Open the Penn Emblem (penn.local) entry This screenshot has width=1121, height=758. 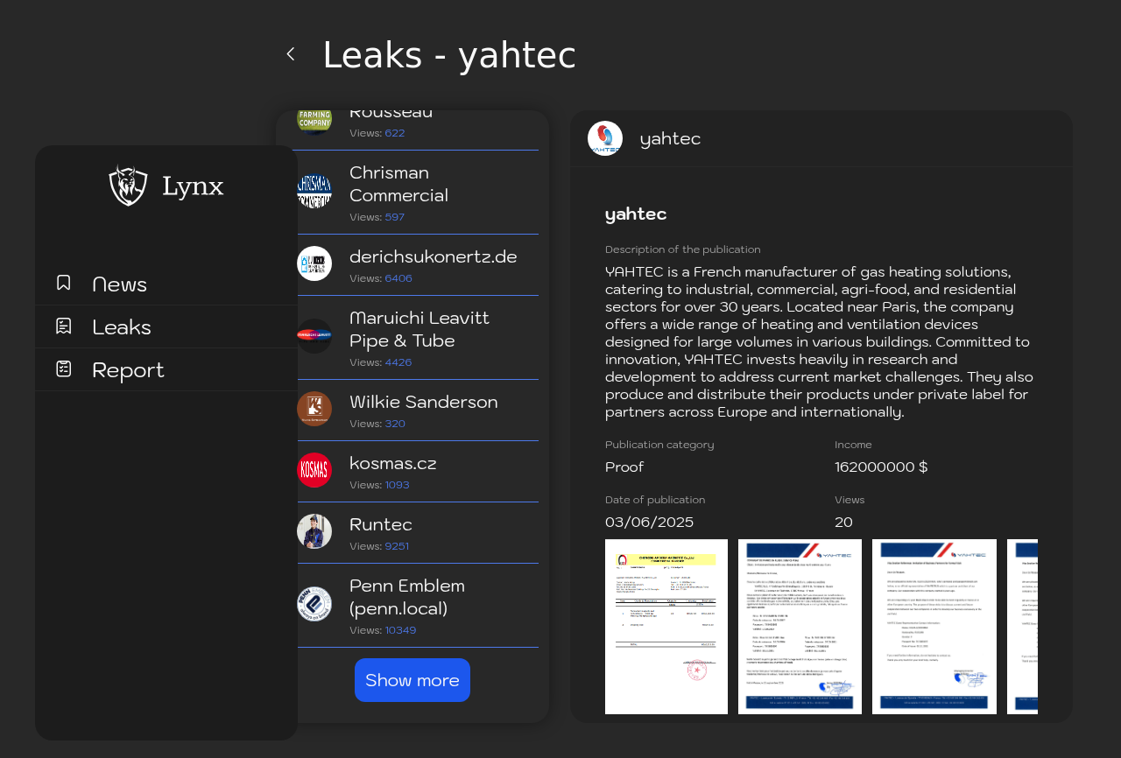[x=412, y=606]
